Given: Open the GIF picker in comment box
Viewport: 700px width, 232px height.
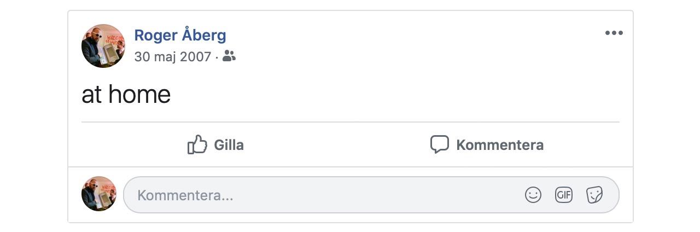Looking at the screenshot, I should point(563,195).
